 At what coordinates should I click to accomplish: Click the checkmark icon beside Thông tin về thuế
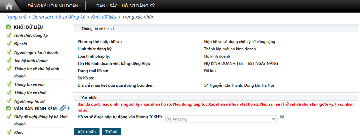[x=9, y=93]
